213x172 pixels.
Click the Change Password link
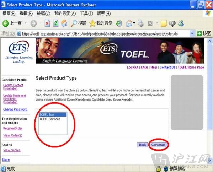click(x=15, y=109)
